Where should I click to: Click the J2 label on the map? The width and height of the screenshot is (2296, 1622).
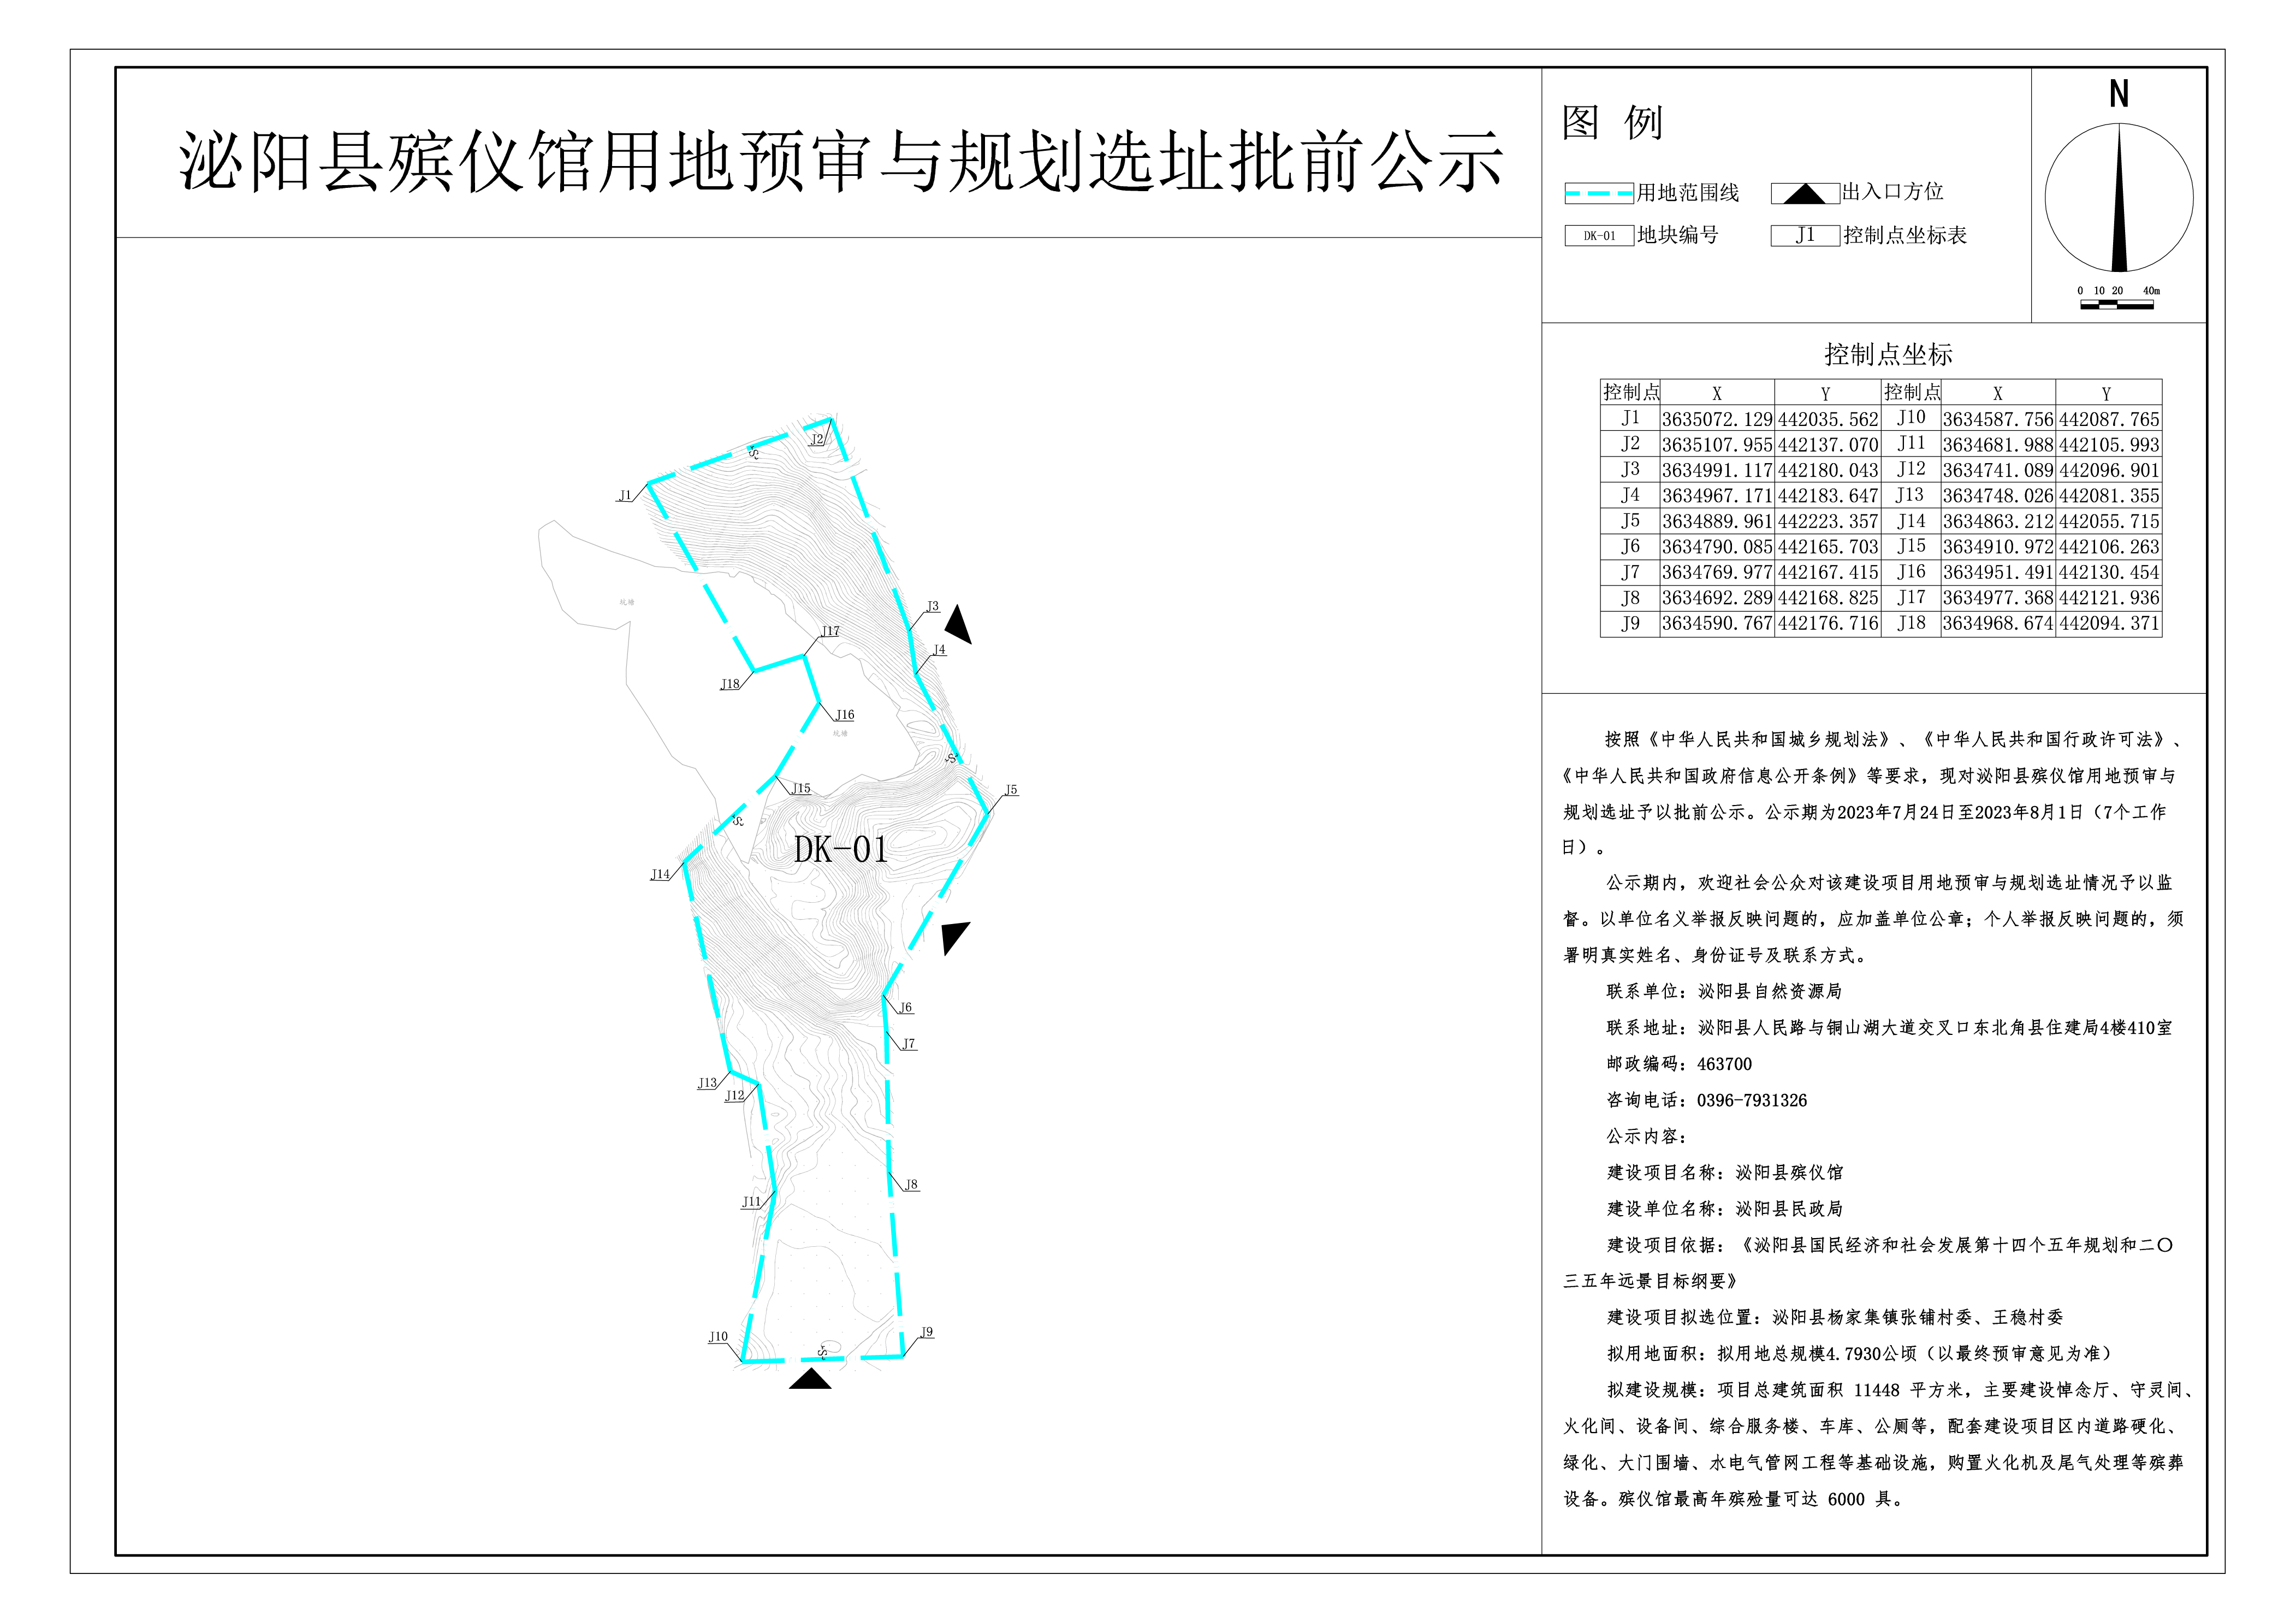[x=818, y=439]
